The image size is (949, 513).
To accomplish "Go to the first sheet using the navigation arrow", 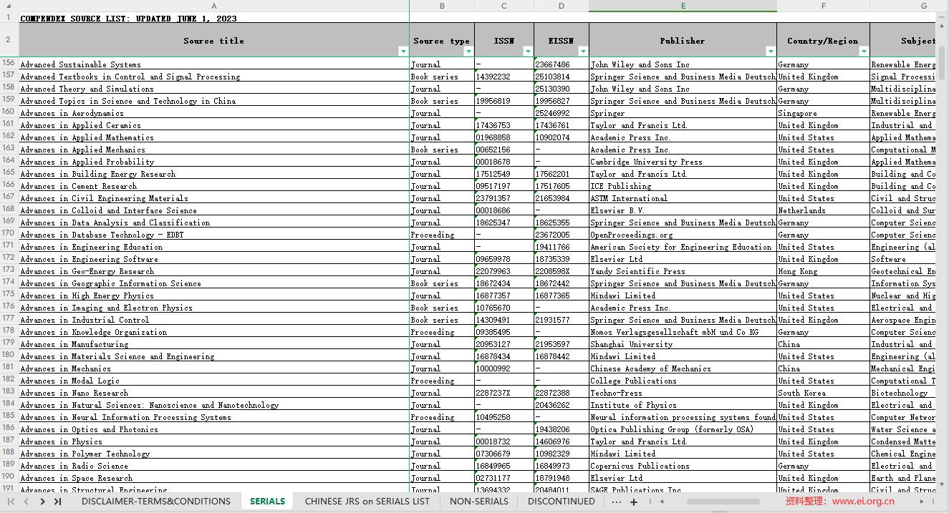I will tap(11, 502).
